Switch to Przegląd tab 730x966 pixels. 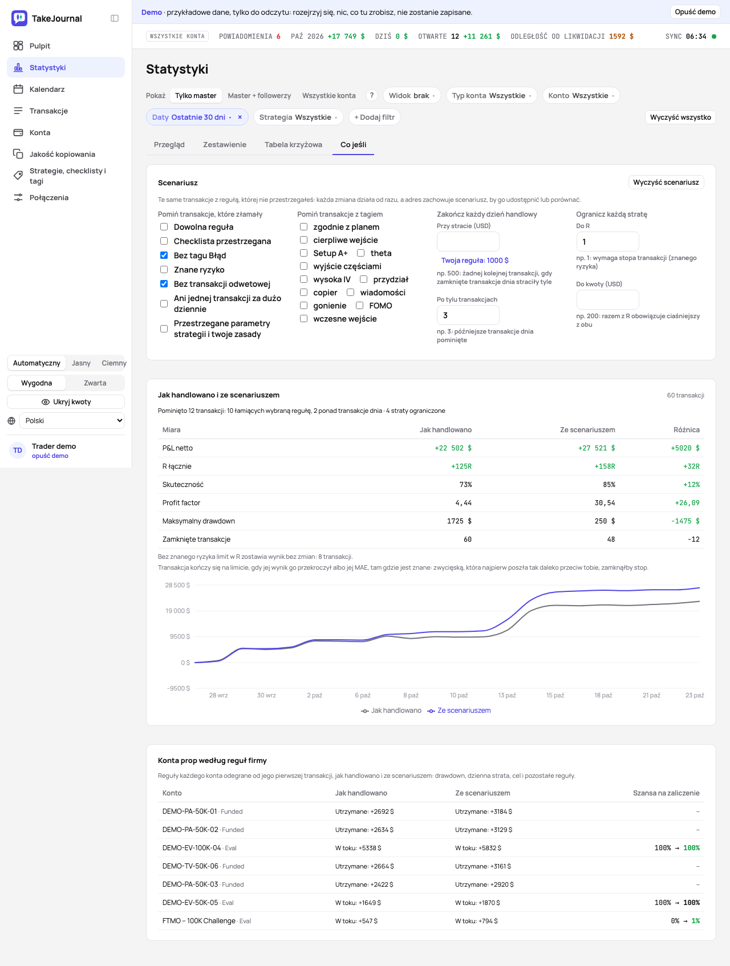point(169,144)
